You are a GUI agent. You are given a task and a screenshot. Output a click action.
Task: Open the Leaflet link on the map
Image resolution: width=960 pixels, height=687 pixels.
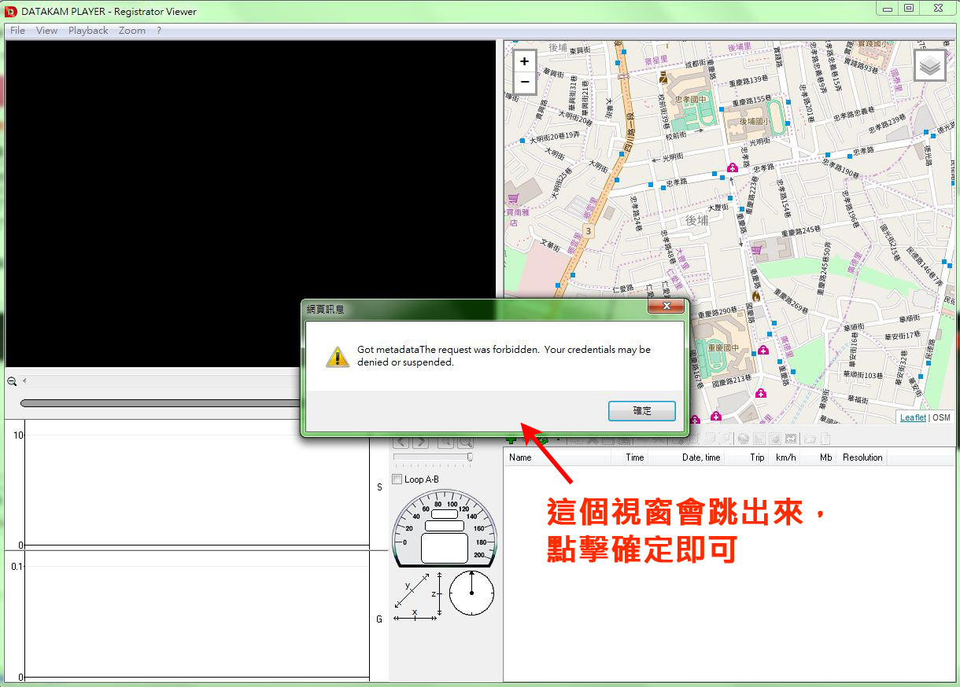click(x=914, y=417)
